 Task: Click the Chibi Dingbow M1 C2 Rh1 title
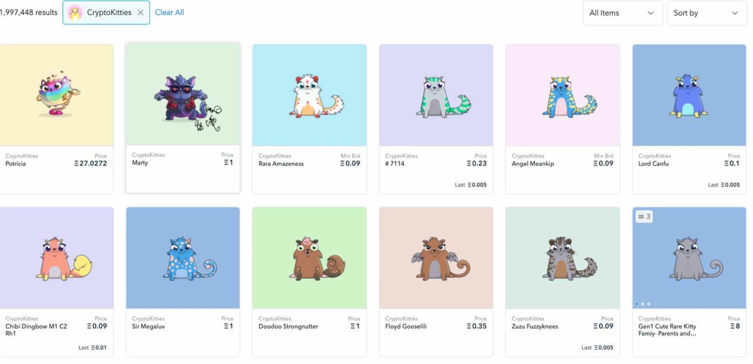pyautogui.click(x=36, y=330)
